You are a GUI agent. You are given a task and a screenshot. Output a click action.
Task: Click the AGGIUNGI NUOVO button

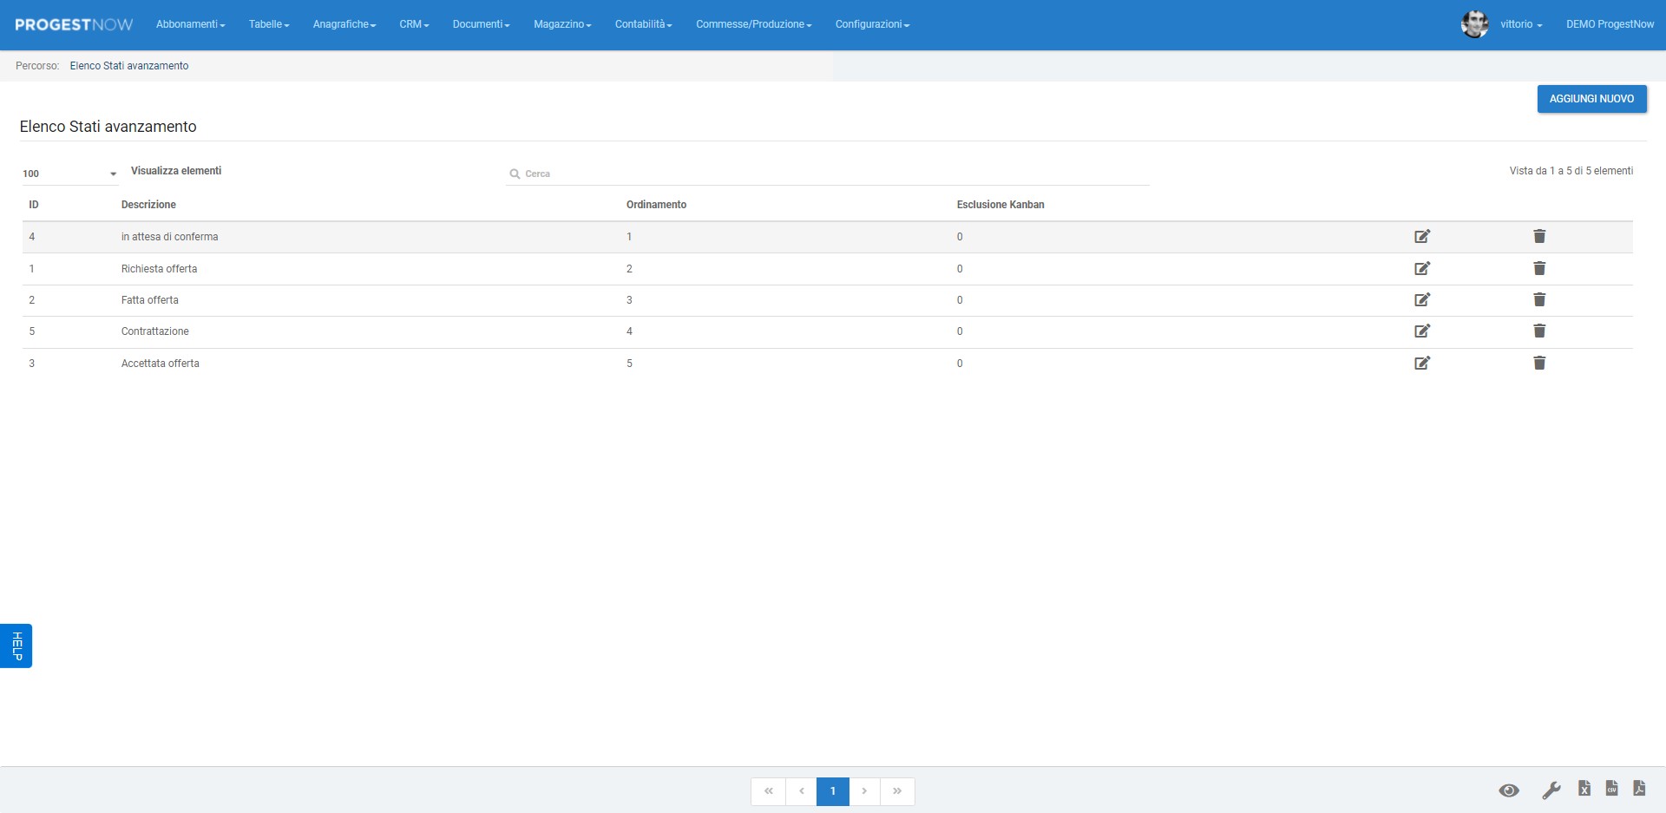[x=1591, y=99]
